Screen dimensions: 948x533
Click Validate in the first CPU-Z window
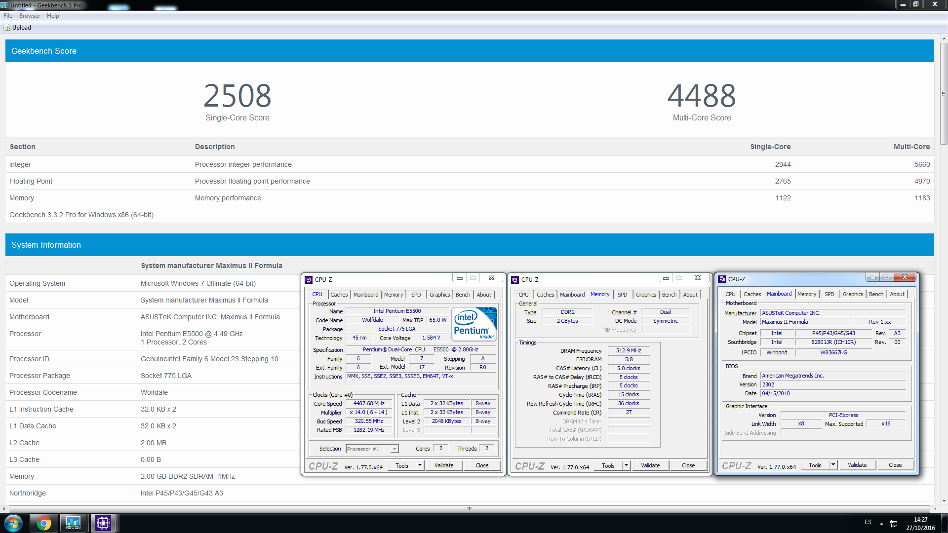tap(444, 465)
